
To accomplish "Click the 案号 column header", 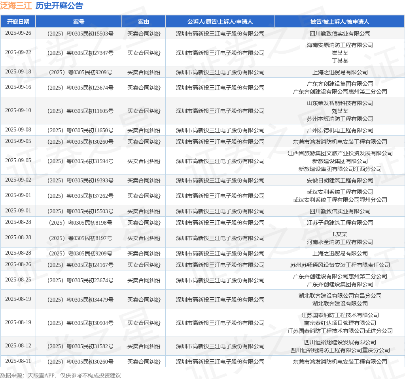I will click(x=79, y=22).
